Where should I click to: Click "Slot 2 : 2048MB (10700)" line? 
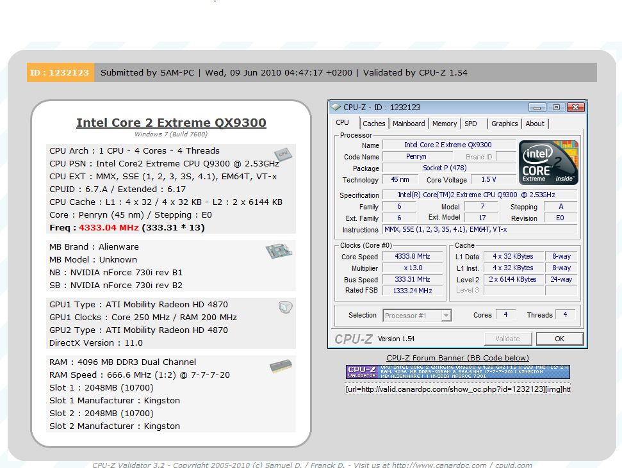102,414
